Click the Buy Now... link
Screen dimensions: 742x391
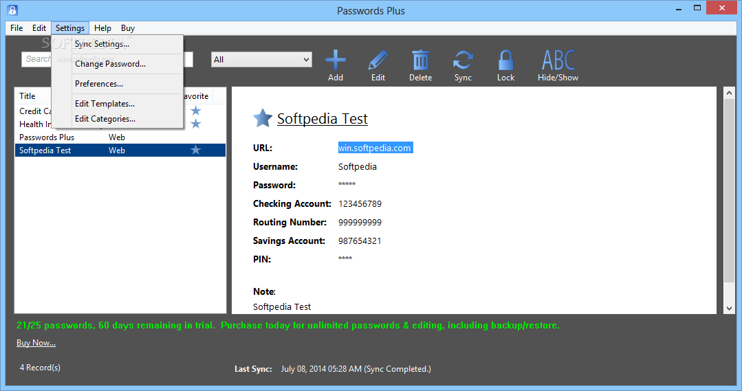(36, 343)
